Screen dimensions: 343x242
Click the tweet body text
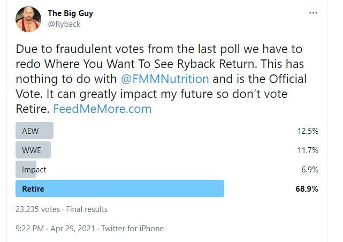click(x=161, y=79)
